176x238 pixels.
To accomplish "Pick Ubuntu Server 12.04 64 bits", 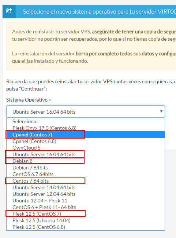I will [85, 194].
